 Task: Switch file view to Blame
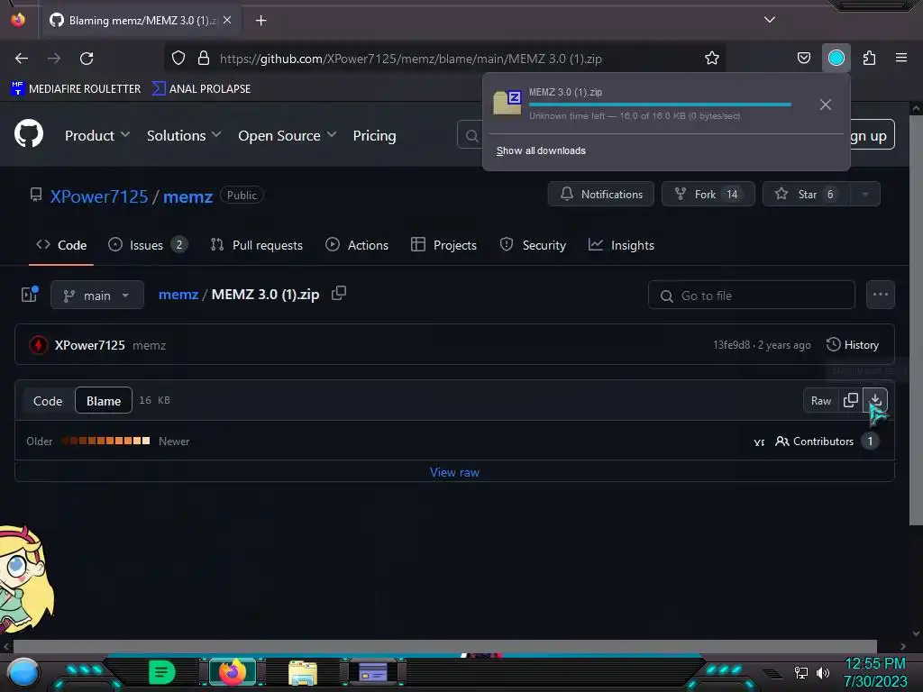pyautogui.click(x=104, y=401)
